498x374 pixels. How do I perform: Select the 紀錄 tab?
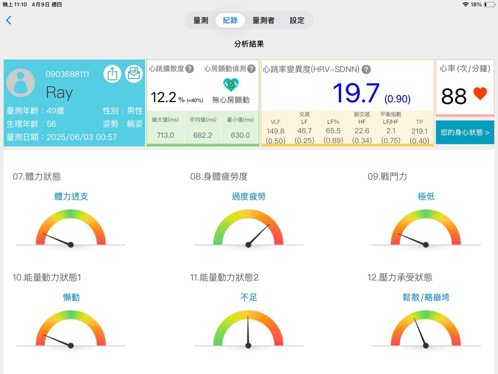click(x=230, y=20)
